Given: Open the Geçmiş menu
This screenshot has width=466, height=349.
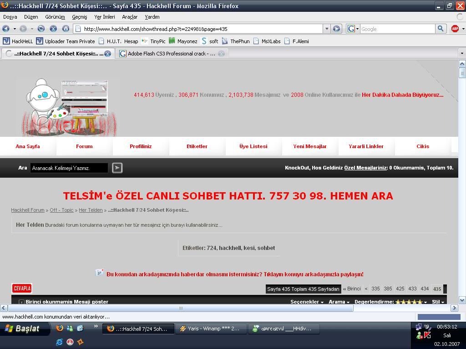Looking at the screenshot, I should [x=79, y=17].
